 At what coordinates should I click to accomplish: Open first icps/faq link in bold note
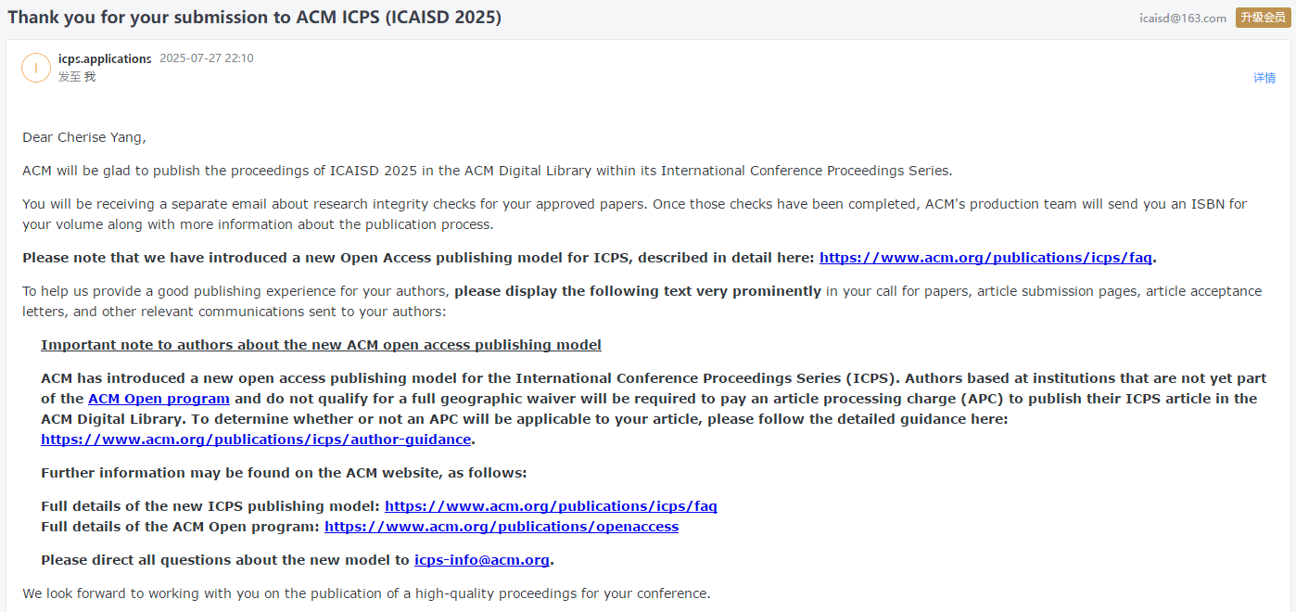pos(986,258)
